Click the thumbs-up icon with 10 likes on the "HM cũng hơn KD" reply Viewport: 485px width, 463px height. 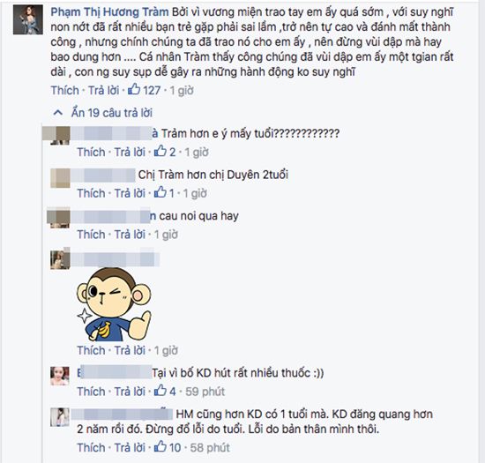[x=160, y=446]
